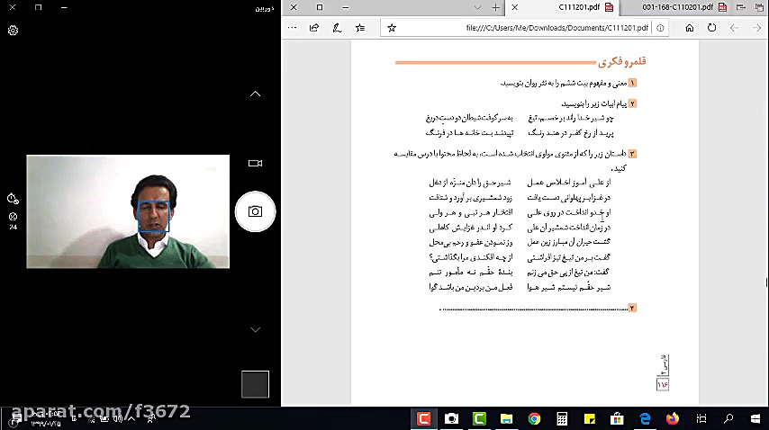Click the Add notes pen icon

coord(337,28)
